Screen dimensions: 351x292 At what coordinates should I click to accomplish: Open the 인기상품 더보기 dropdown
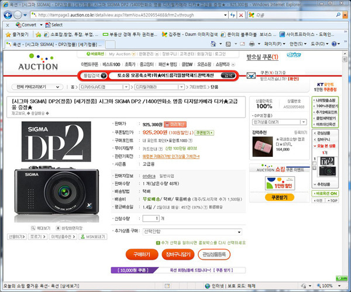280,122
